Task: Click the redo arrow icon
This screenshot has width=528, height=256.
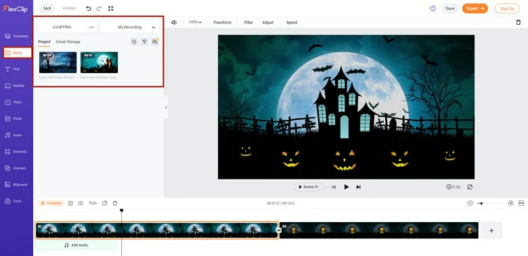Action: pos(99,8)
